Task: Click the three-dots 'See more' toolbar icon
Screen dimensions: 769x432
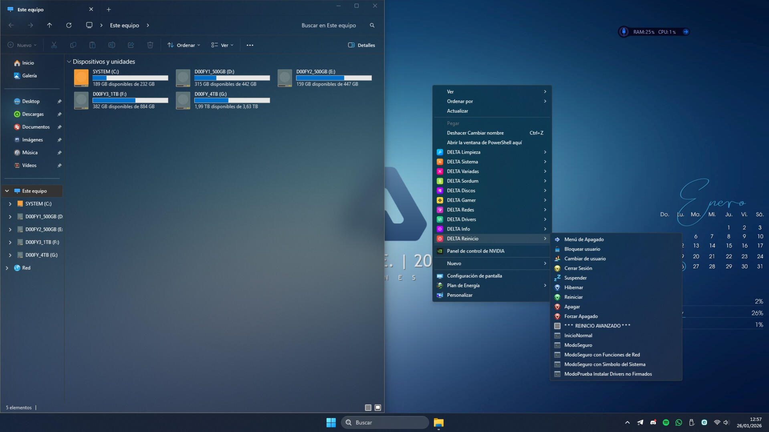Action: tap(250, 45)
